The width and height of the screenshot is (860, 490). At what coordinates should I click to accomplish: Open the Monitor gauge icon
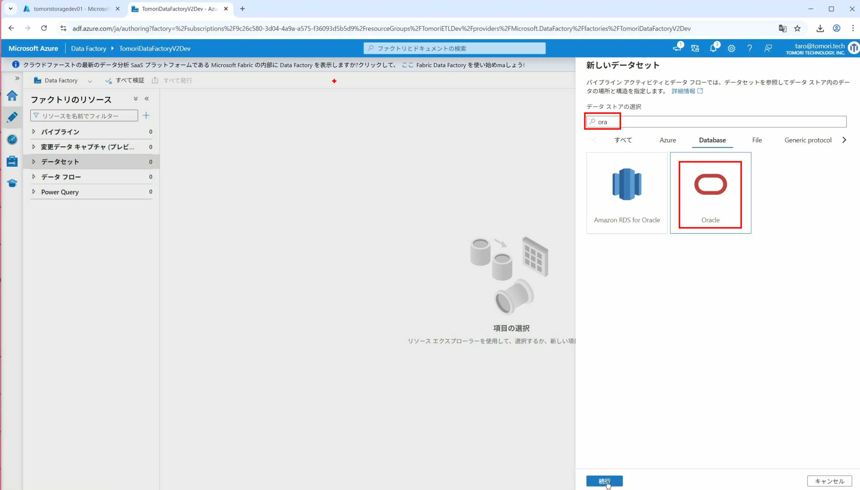[x=12, y=139]
